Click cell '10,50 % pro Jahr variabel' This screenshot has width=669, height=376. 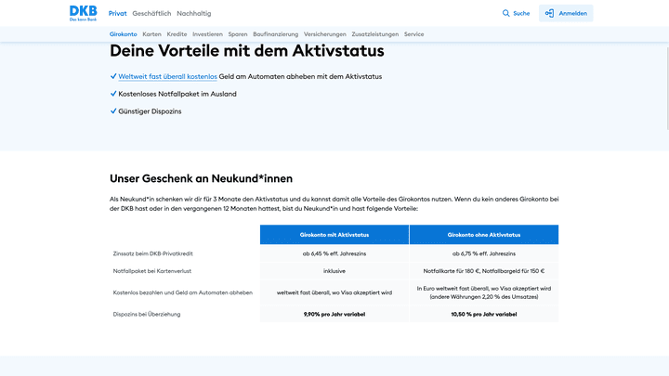coord(484,314)
